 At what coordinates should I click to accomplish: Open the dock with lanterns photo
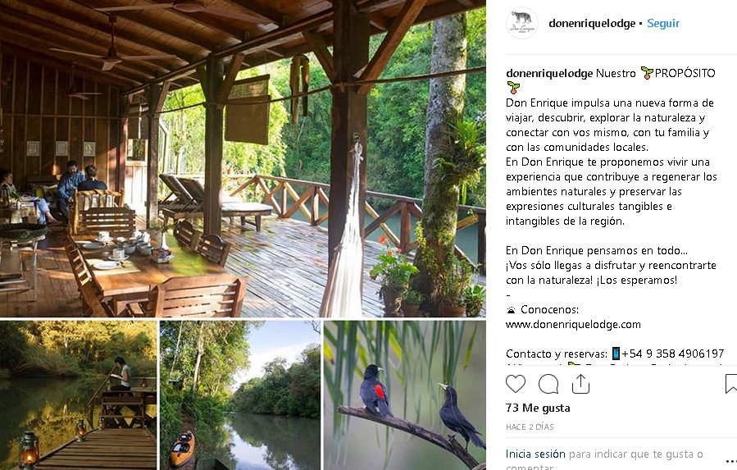tap(78, 395)
